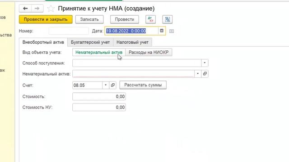The width and height of the screenshot is (289, 162).
Task: Click the Счет field showing 08.05
Action: click(87, 85)
